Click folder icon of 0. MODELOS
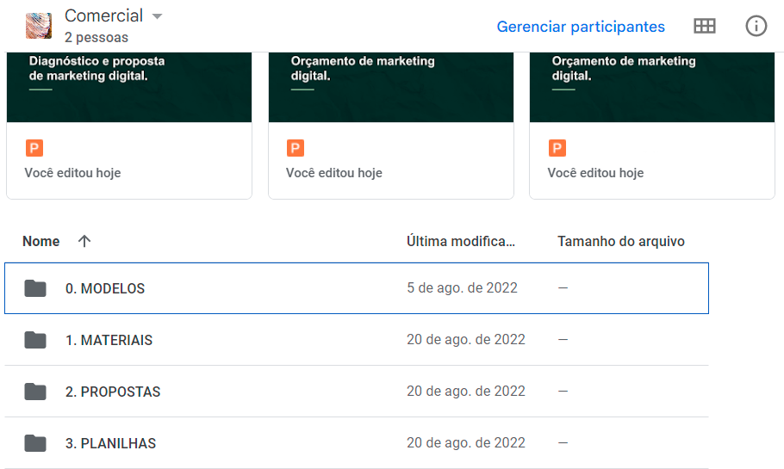The height and width of the screenshot is (469, 784). [35, 288]
